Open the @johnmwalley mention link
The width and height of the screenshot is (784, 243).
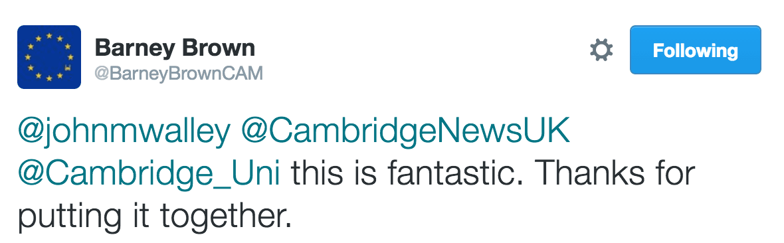(x=124, y=132)
